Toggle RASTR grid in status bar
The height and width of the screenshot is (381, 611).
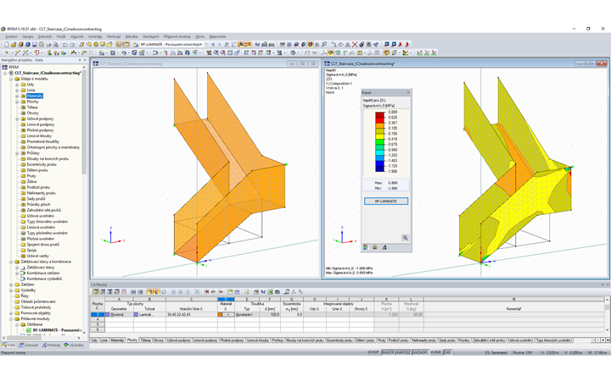(x=388, y=352)
